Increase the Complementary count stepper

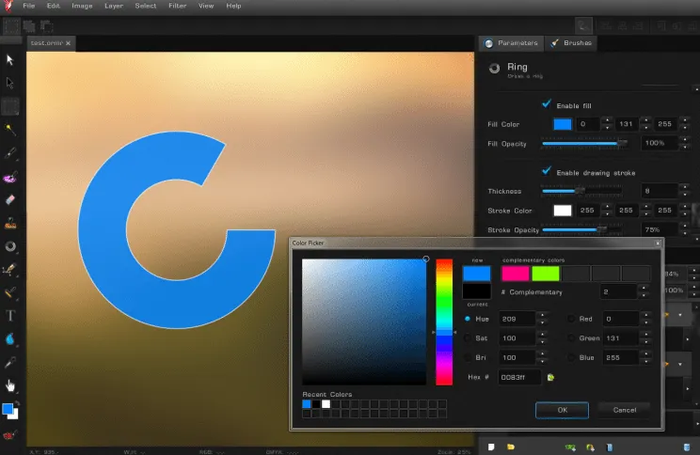644,288
